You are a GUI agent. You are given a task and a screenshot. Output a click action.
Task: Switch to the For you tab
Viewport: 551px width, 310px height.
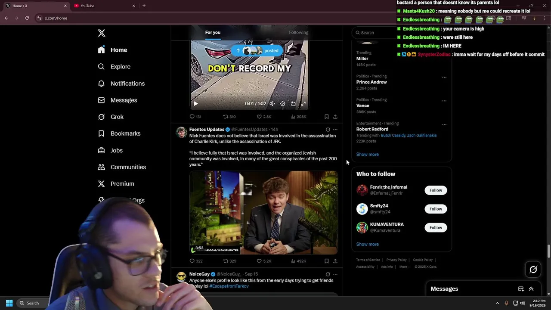pyautogui.click(x=213, y=33)
